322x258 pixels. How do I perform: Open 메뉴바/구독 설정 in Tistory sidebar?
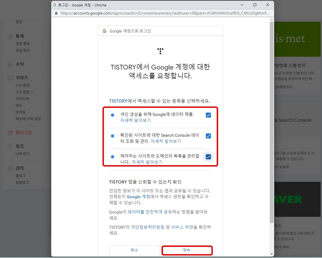click(x=28, y=119)
